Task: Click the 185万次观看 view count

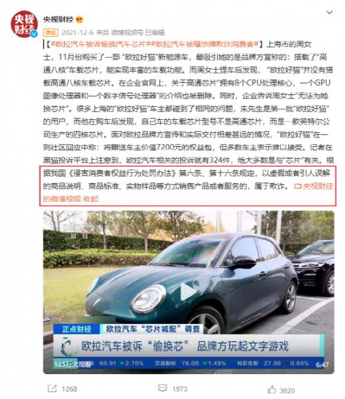Action: [73, 365]
